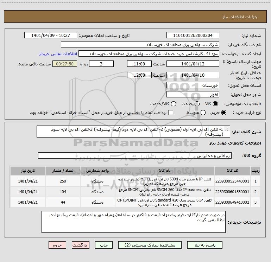This screenshot has width=271, height=262.
Task: Click quantity 44 in row 3
Action: 63,202
